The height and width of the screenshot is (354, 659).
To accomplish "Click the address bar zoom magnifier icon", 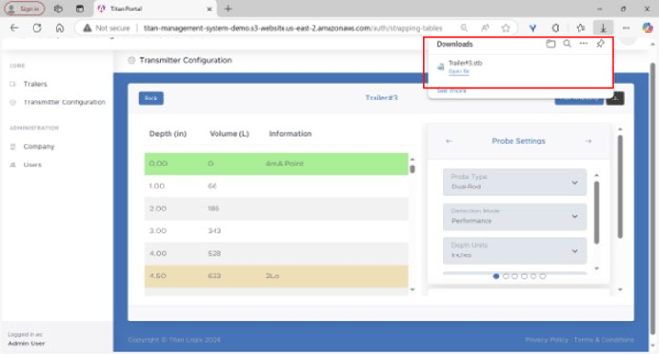I will (x=464, y=28).
